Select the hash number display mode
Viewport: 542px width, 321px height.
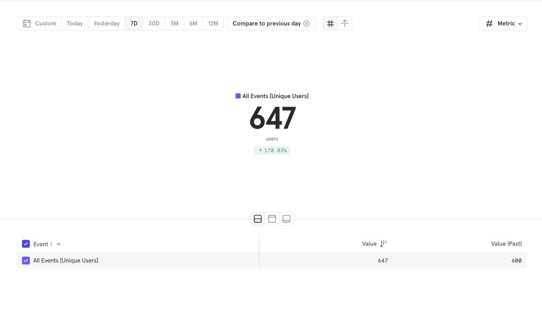(331, 23)
